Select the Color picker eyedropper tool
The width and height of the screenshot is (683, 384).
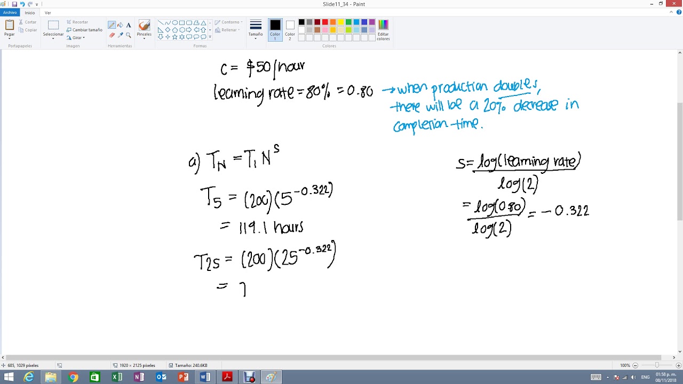pos(120,35)
